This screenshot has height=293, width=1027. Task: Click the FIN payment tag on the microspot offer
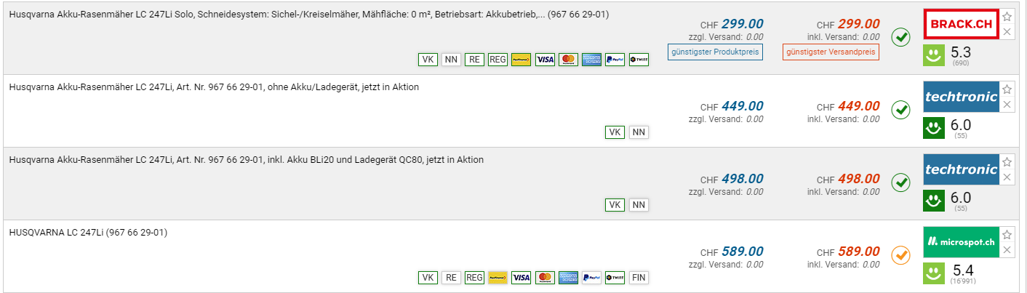pyautogui.click(x=639, y=277)
